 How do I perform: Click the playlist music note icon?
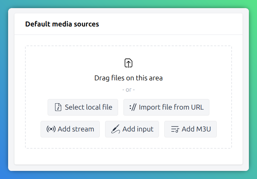[175, 129]
